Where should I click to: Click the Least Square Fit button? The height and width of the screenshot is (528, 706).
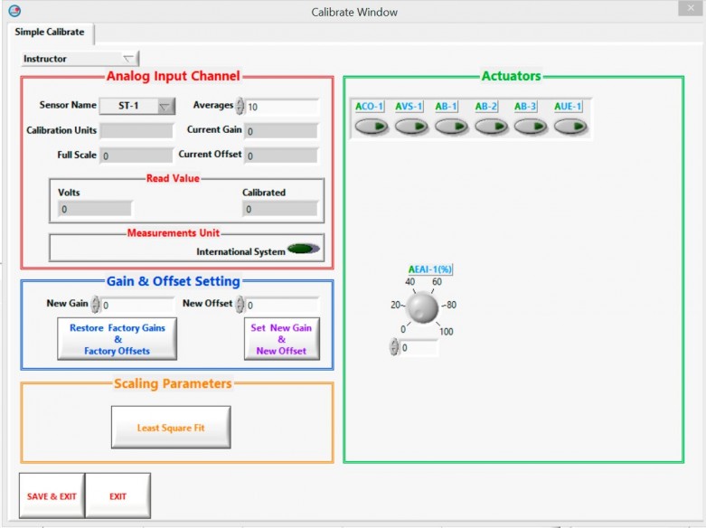pos(171,427)
